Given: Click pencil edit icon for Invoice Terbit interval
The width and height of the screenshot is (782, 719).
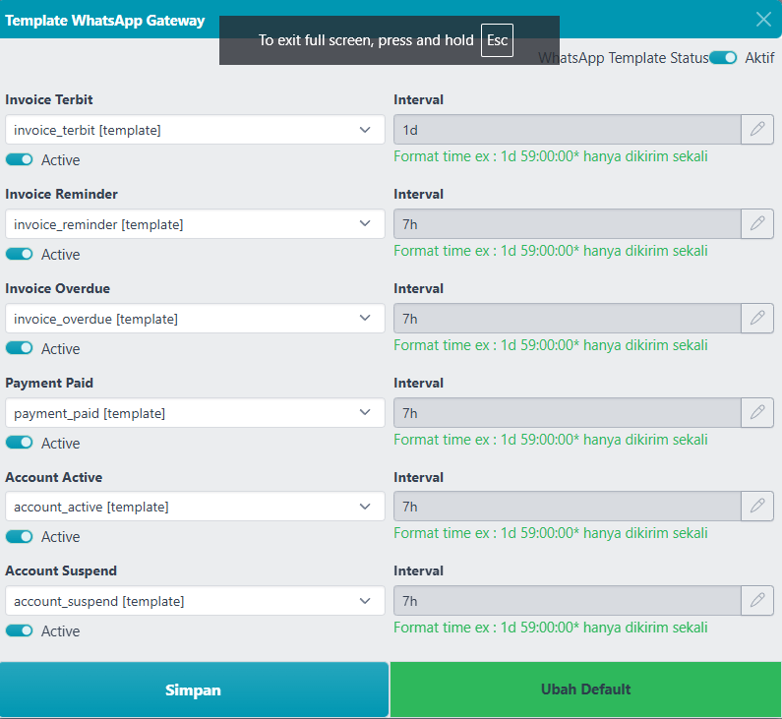Looking at the screenshot, I should tap(757, 130).
